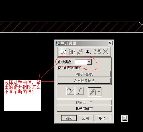143x132 pixels.
Task: Click the 反向样条端点 button
Action: coord(84,81)
